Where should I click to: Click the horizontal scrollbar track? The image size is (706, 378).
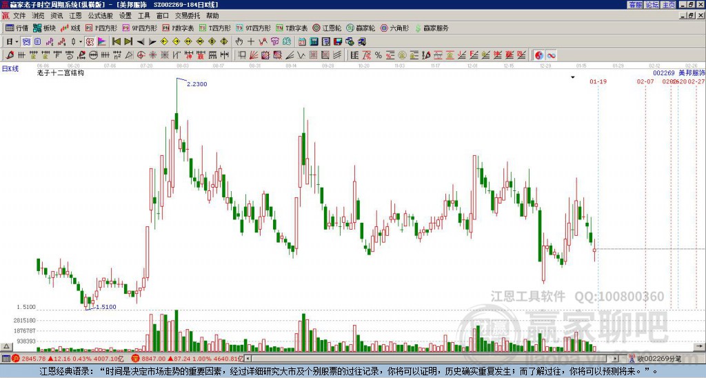pyautogui.click(x=432, y=359)
